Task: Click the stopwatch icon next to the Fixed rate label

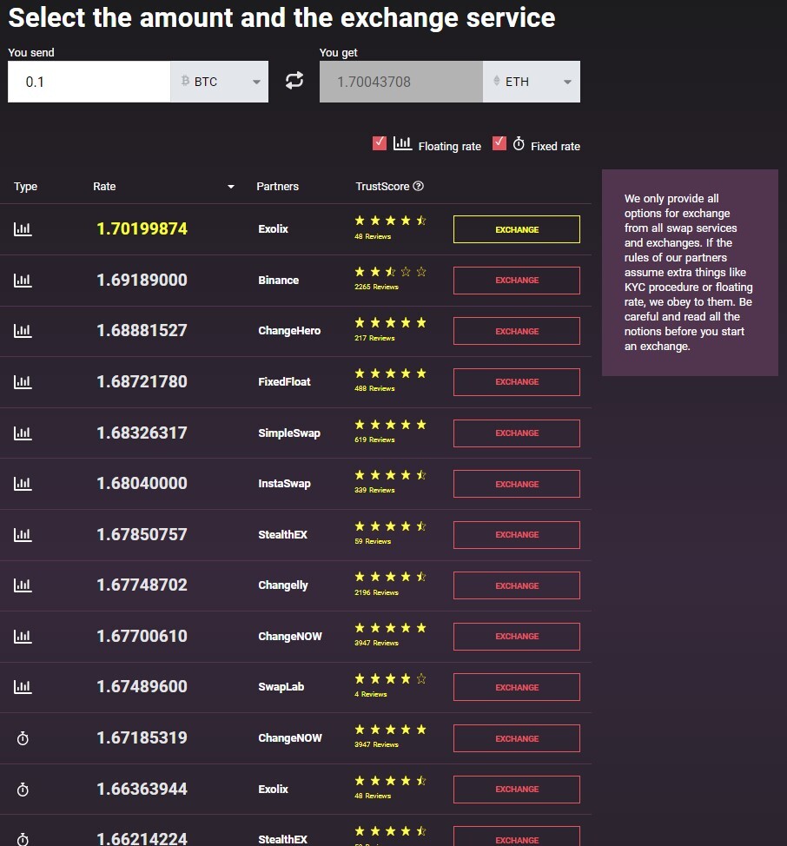Action: point(519,143)
